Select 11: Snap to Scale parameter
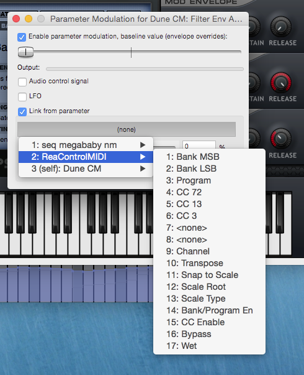 [x=209, y=275]
